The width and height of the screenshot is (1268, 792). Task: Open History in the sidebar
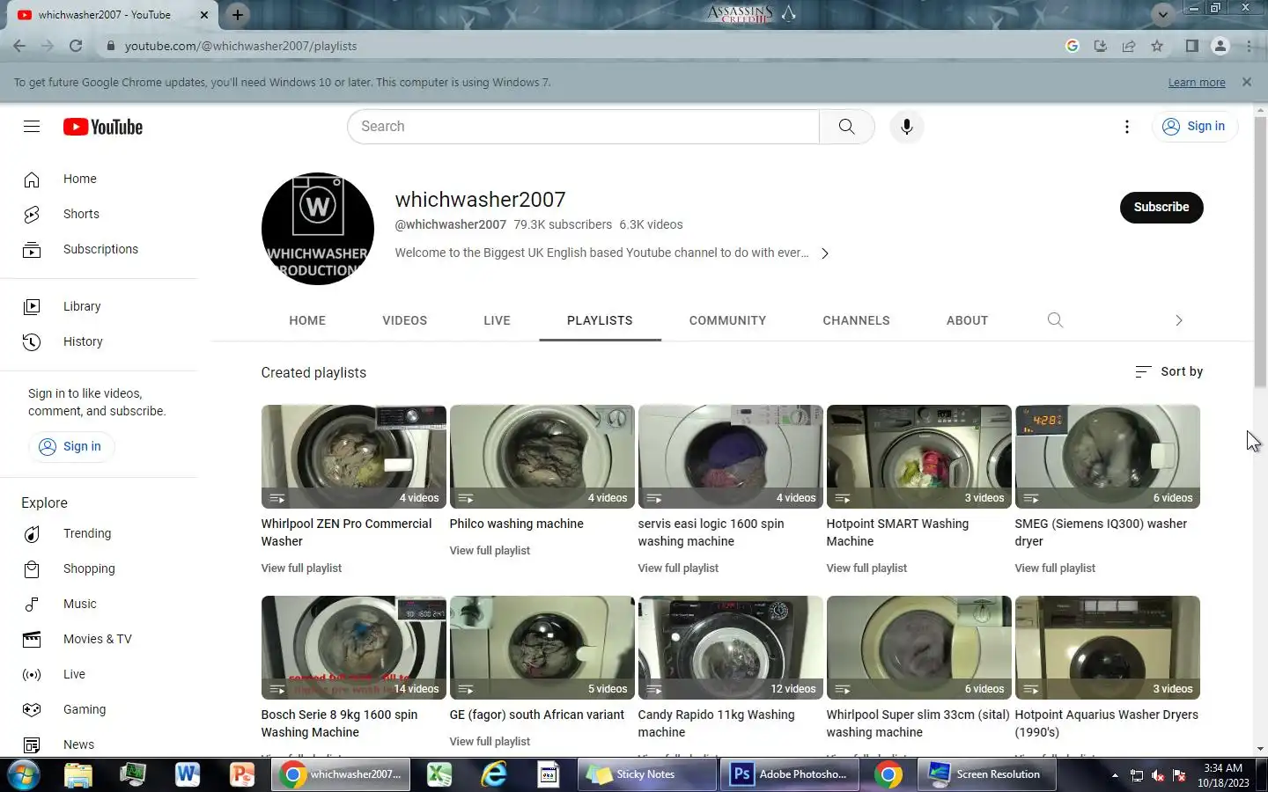click(99, 341)
